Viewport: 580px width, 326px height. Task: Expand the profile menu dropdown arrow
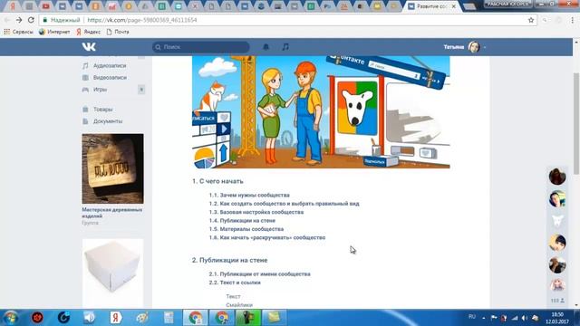[485, 47]
